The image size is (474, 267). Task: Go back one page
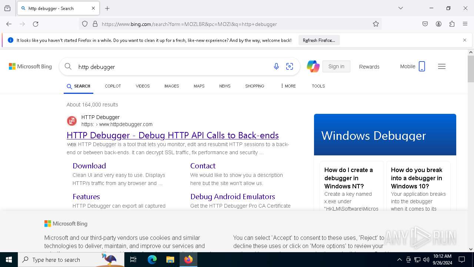pyautogui.click(x=9, y=24)
